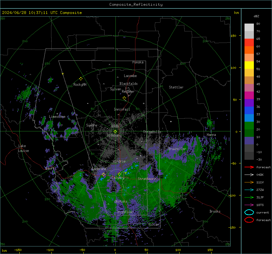Click the Airdrie city label
This screenshot has height=254, width=272.
(x=119, y=161)
